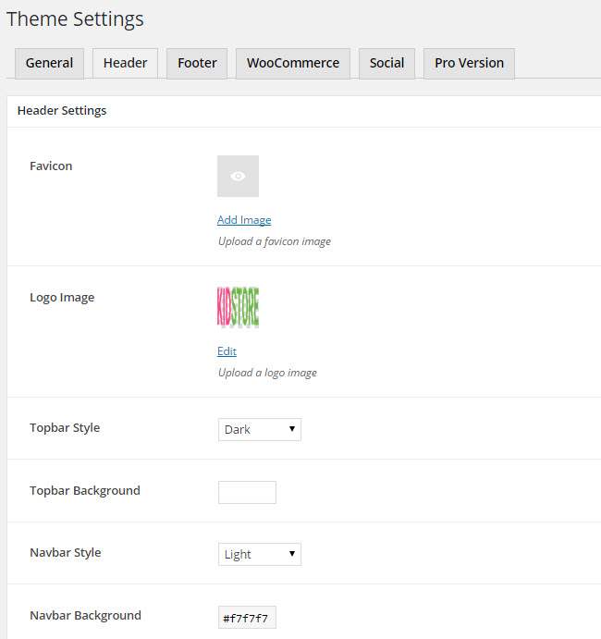Click the empty Topbar Background color field

coord(247,492)
